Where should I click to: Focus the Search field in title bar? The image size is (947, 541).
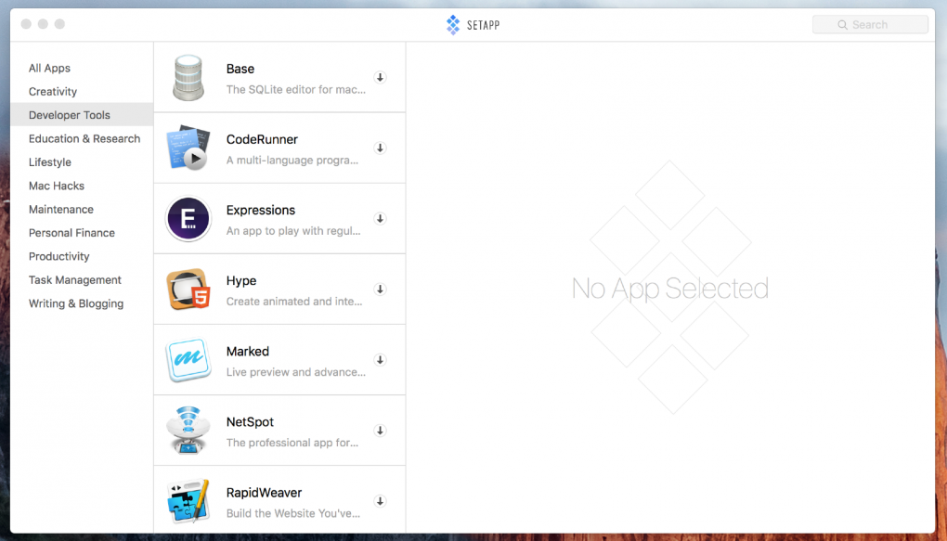click(870, 25)
